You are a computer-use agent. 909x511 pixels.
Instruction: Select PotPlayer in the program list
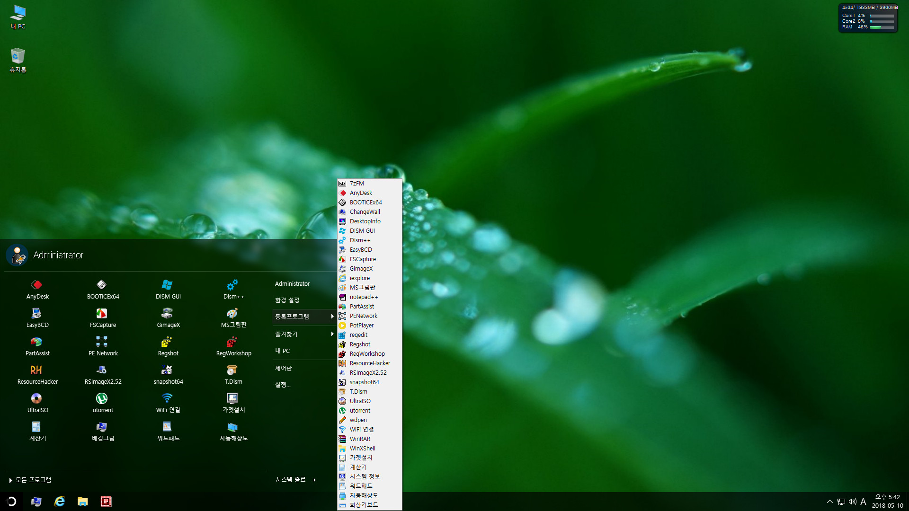(370, 325)
